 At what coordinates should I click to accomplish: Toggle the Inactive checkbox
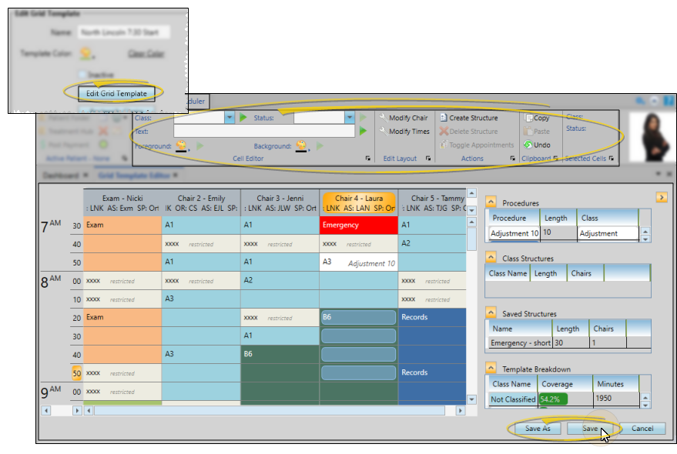pos(82,75)
